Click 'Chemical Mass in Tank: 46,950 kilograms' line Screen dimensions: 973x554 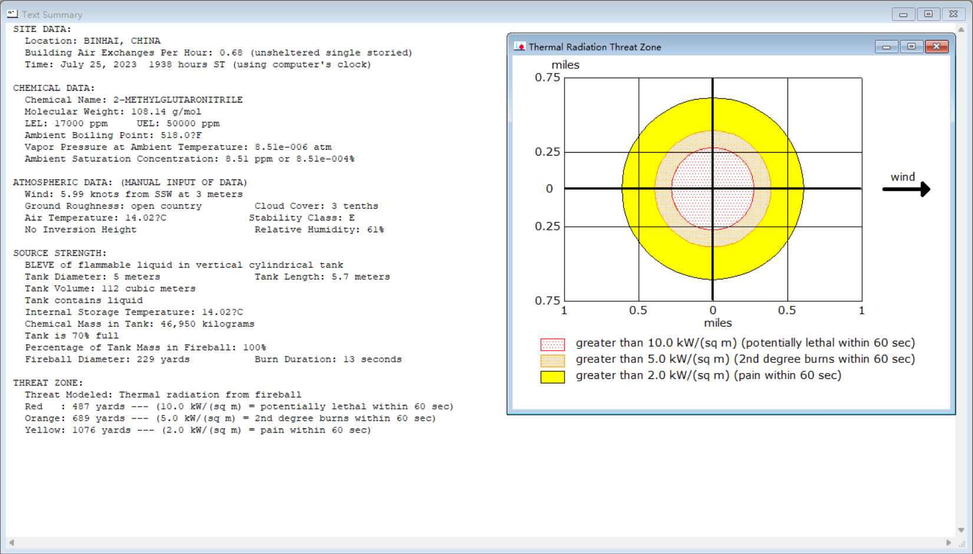click(x=140, y=324)
